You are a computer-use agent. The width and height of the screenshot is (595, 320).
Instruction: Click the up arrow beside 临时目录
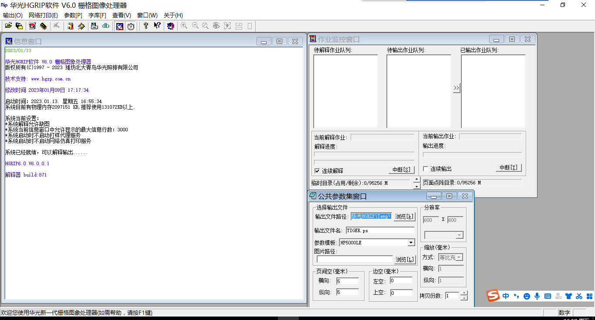(417, 179)
